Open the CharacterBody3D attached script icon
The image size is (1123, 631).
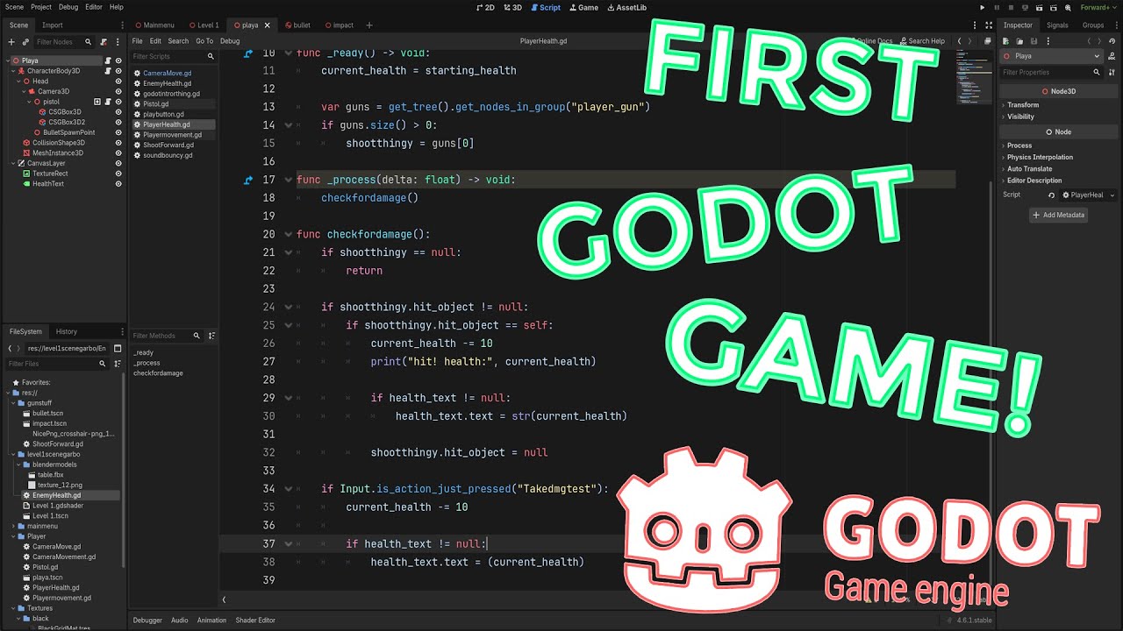(x=108, y=71)
